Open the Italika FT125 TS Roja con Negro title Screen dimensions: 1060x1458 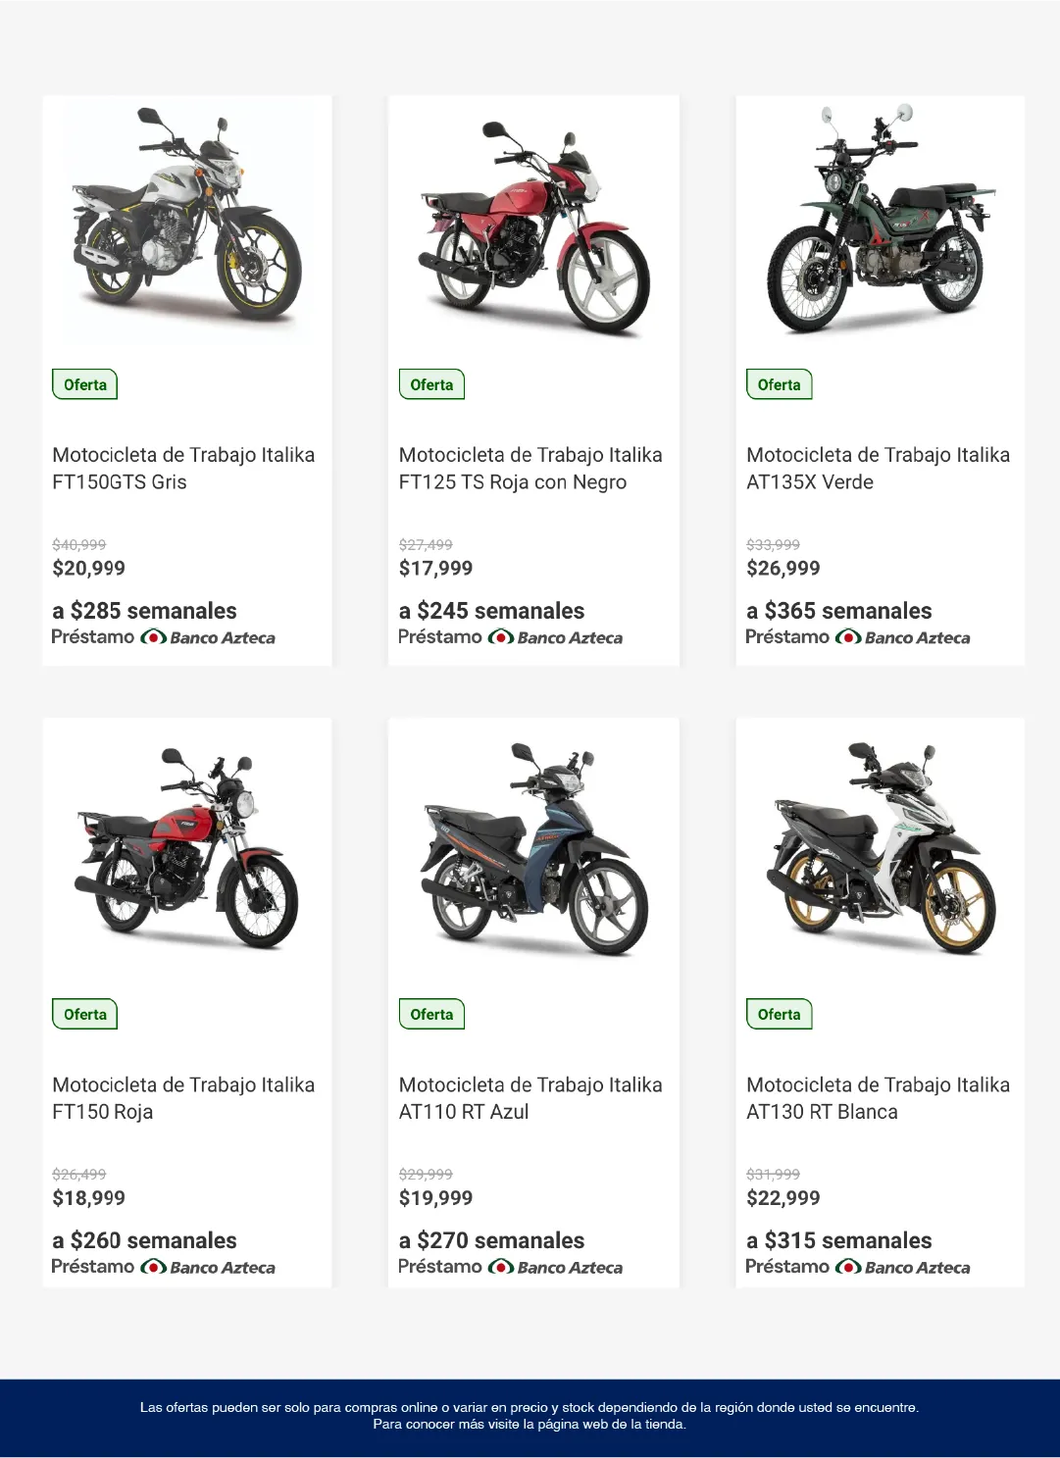click(x=530, y=469)
